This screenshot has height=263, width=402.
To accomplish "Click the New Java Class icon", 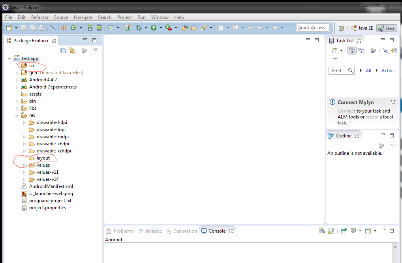I will [73, 28].
